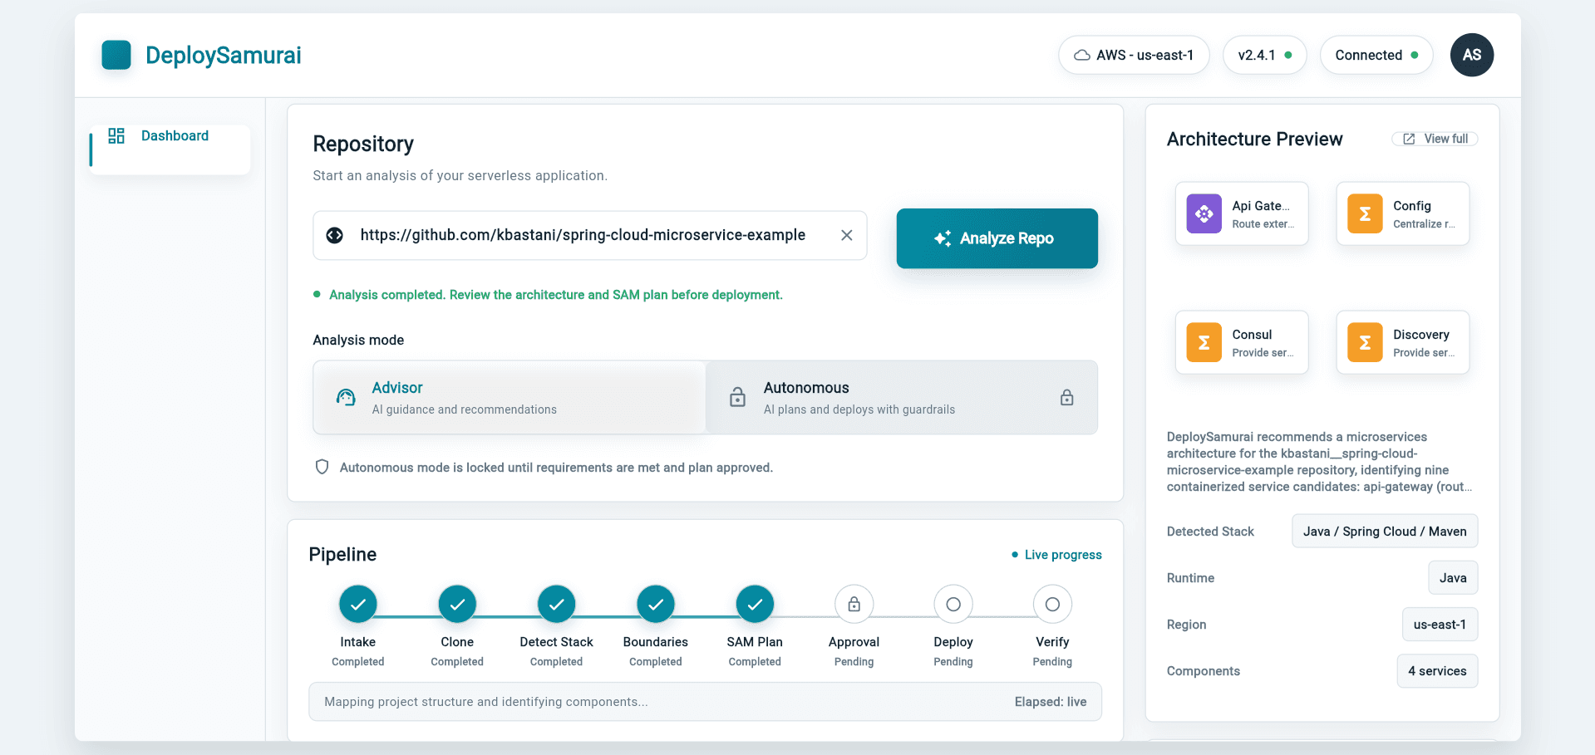Click the us-east-1 region chip
Screen dimensions: 1595x755
[1440, 625]
